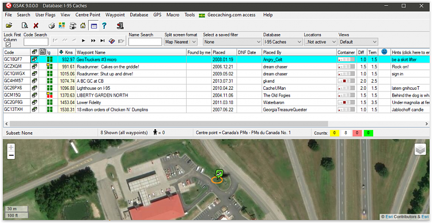The width and height of the screenshot is (432, 223).
Task: Click the colored grid toolbar icon
Action: (x=62, y=26)
